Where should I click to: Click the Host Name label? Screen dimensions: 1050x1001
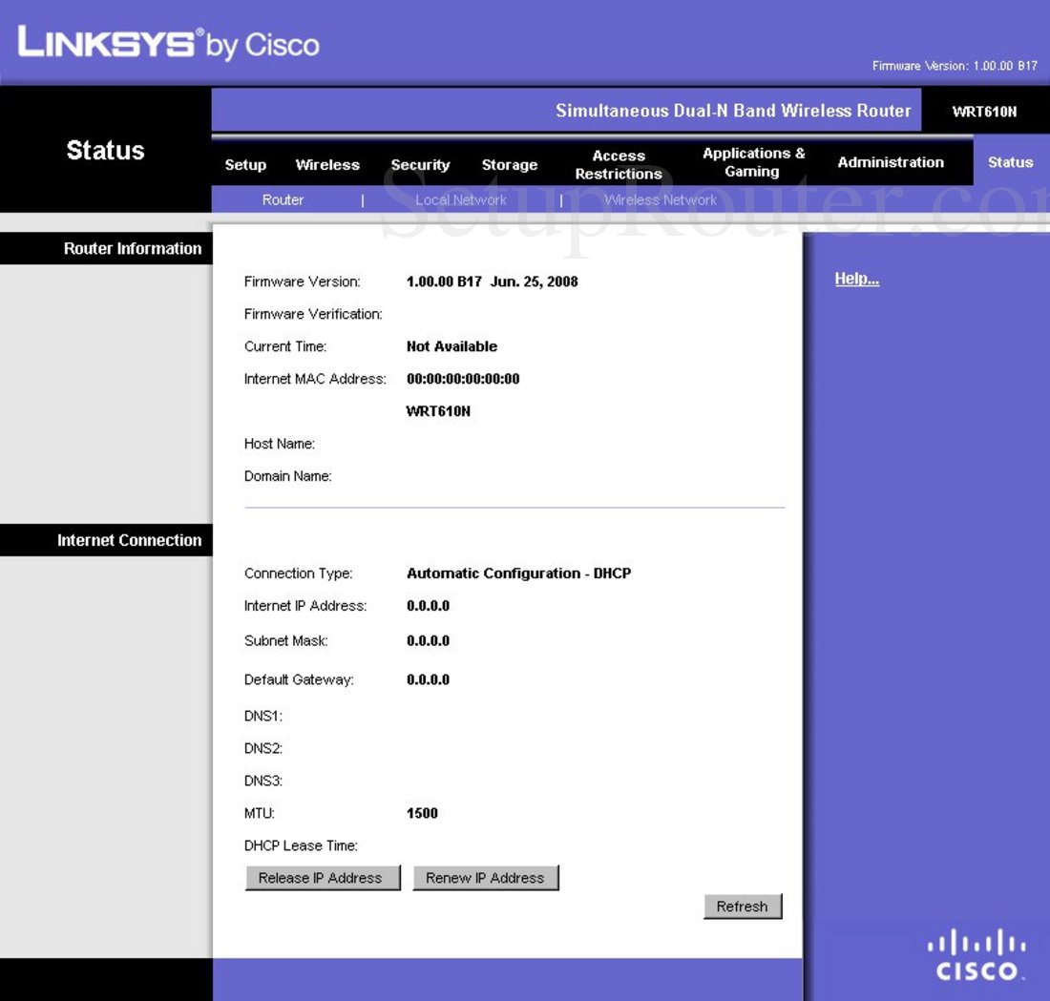tap(280, 444)
